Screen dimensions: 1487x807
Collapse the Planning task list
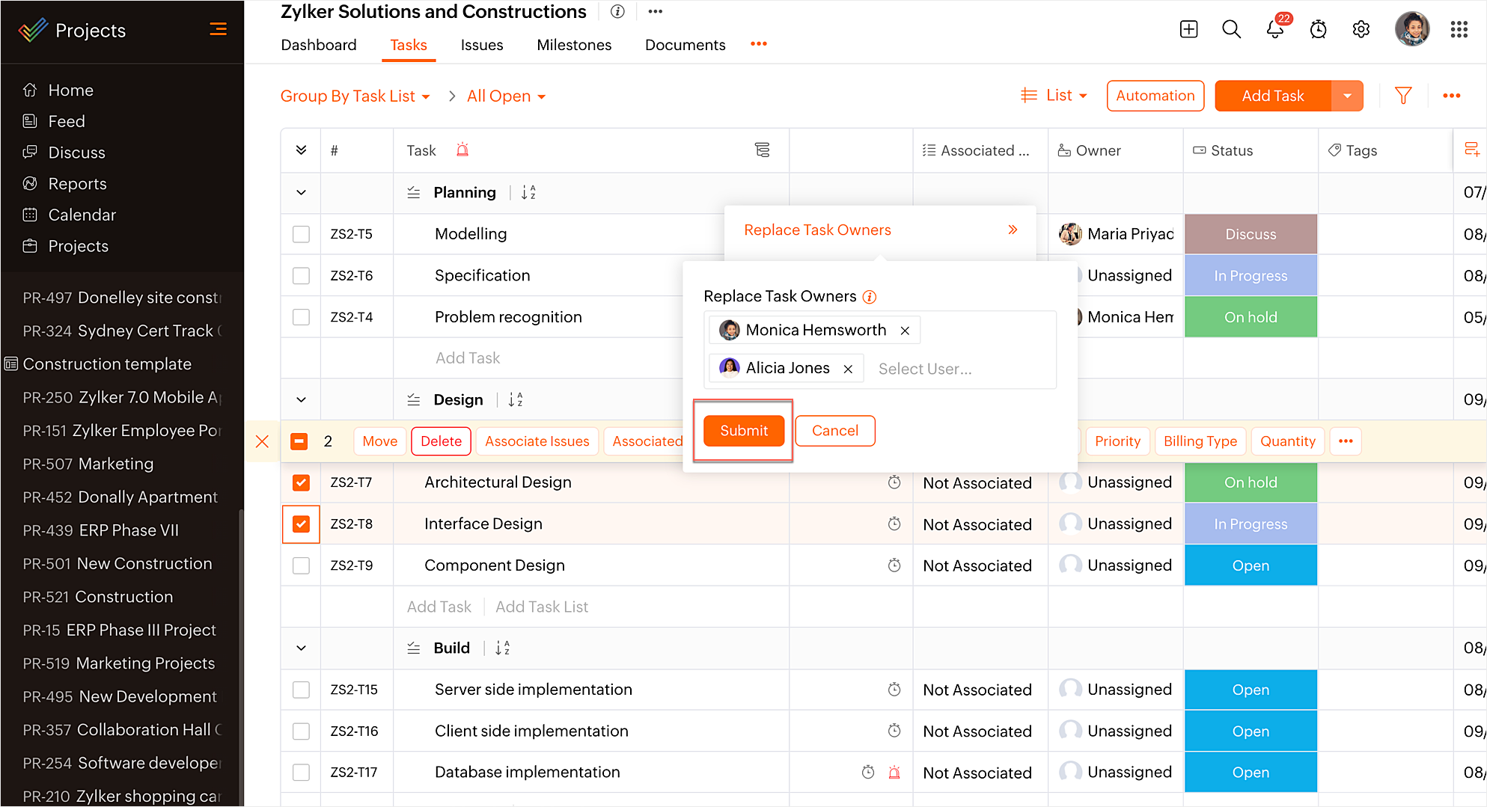301,192
